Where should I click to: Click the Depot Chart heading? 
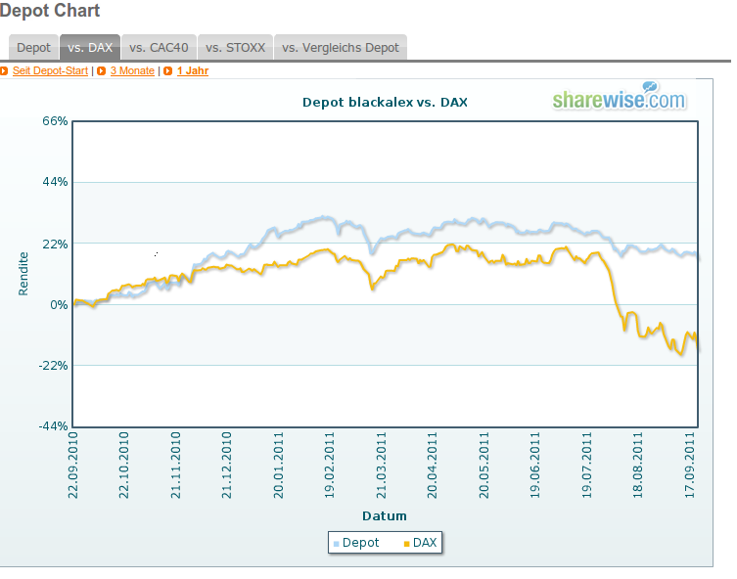coord(50,11)
